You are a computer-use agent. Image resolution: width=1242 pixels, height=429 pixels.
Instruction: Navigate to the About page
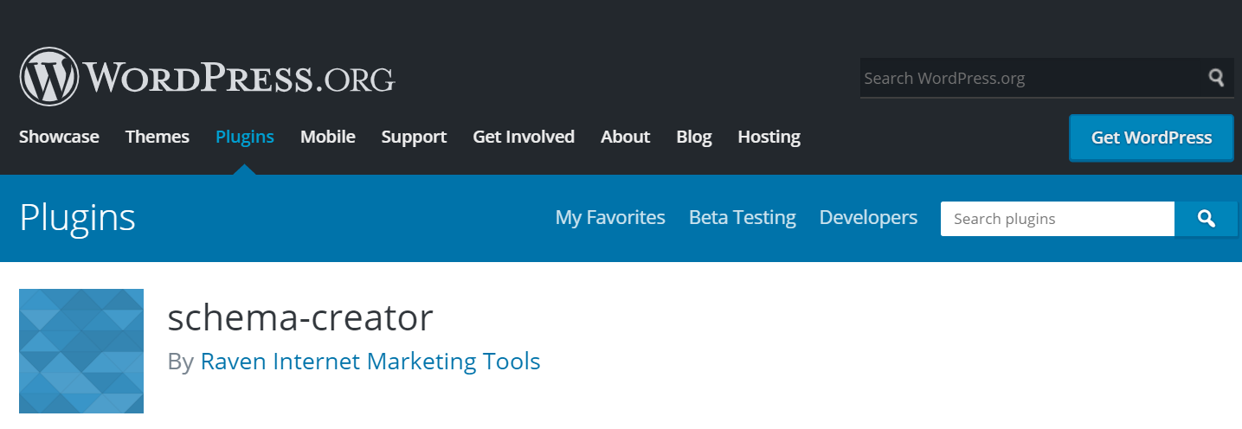click(x=626, y=137)
